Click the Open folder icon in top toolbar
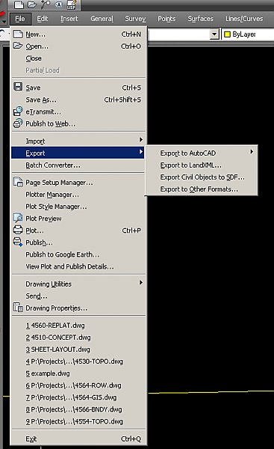Viewport: 274px width, 449px height. click(32, 4)
